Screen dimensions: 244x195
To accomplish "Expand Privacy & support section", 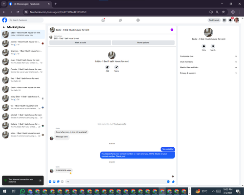I will [x=208, y=73].
